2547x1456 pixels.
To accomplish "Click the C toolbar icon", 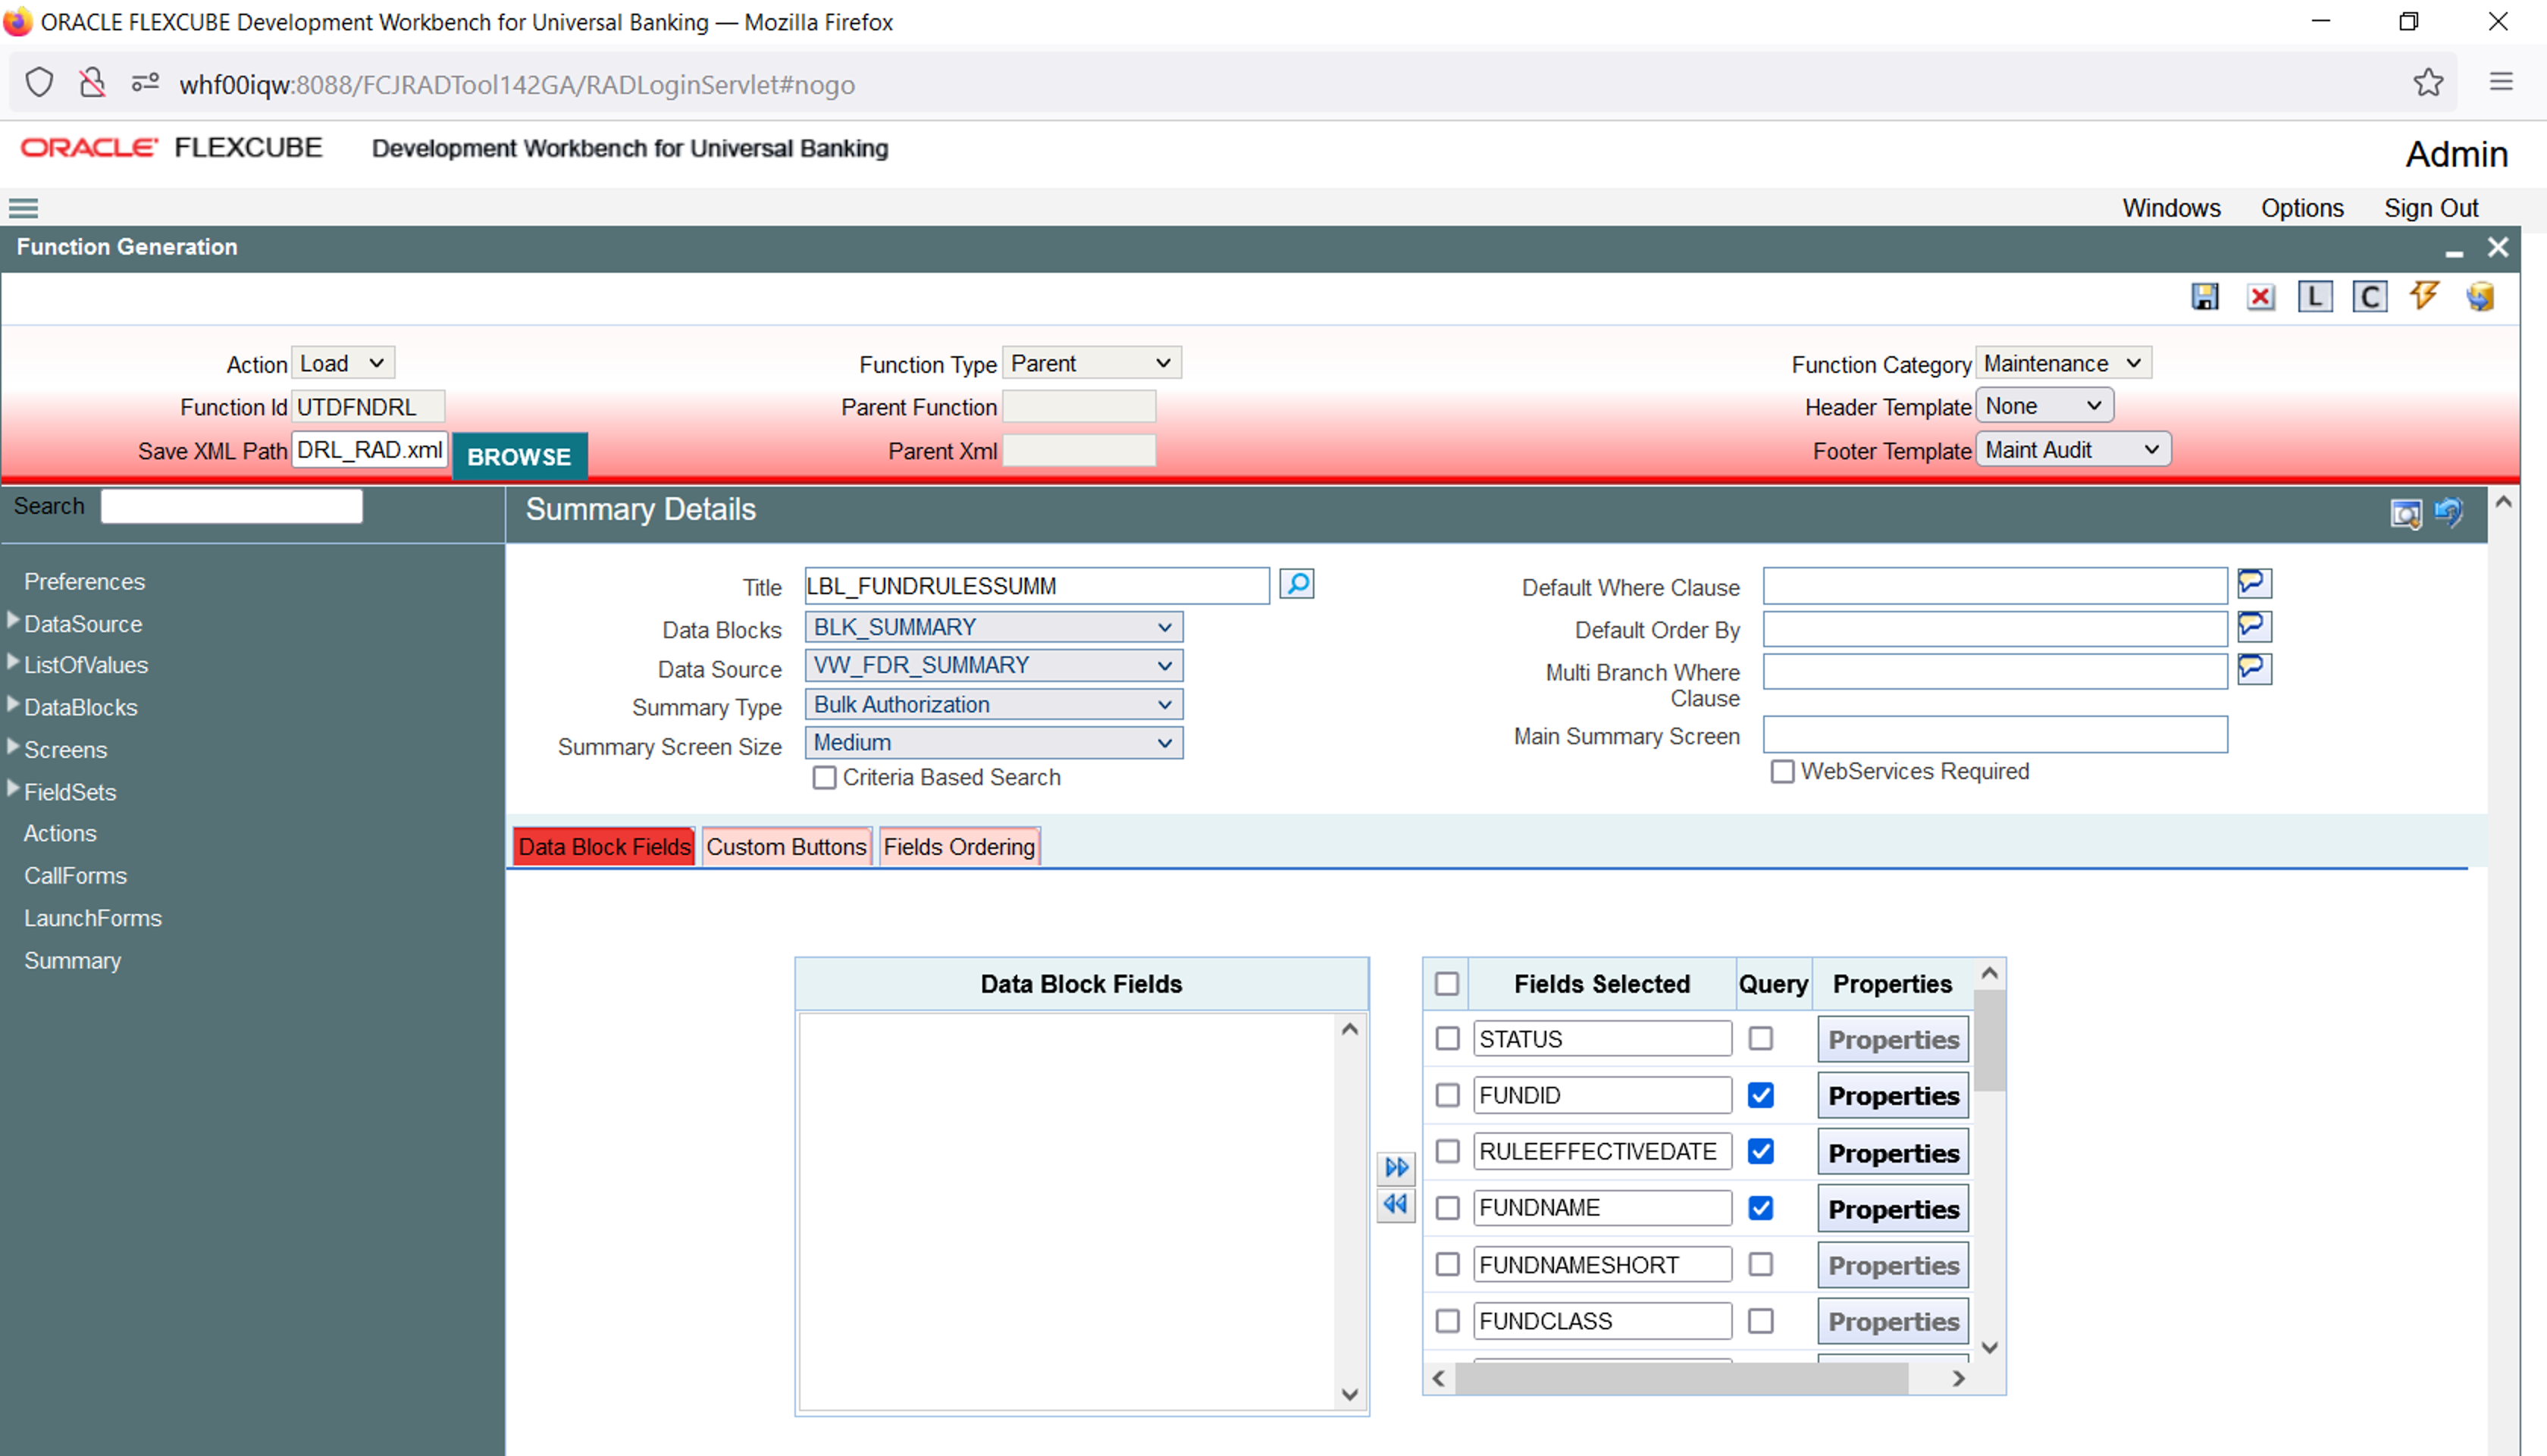I will [x=2369, y=297].
